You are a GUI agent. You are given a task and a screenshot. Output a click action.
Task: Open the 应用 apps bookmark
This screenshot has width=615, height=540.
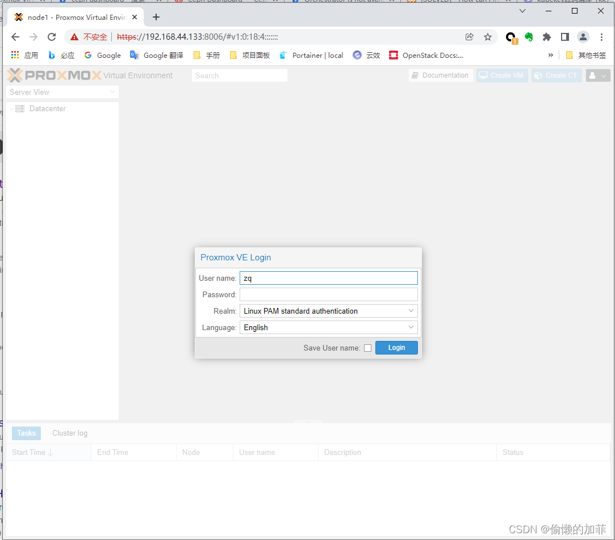pos(25,55)
